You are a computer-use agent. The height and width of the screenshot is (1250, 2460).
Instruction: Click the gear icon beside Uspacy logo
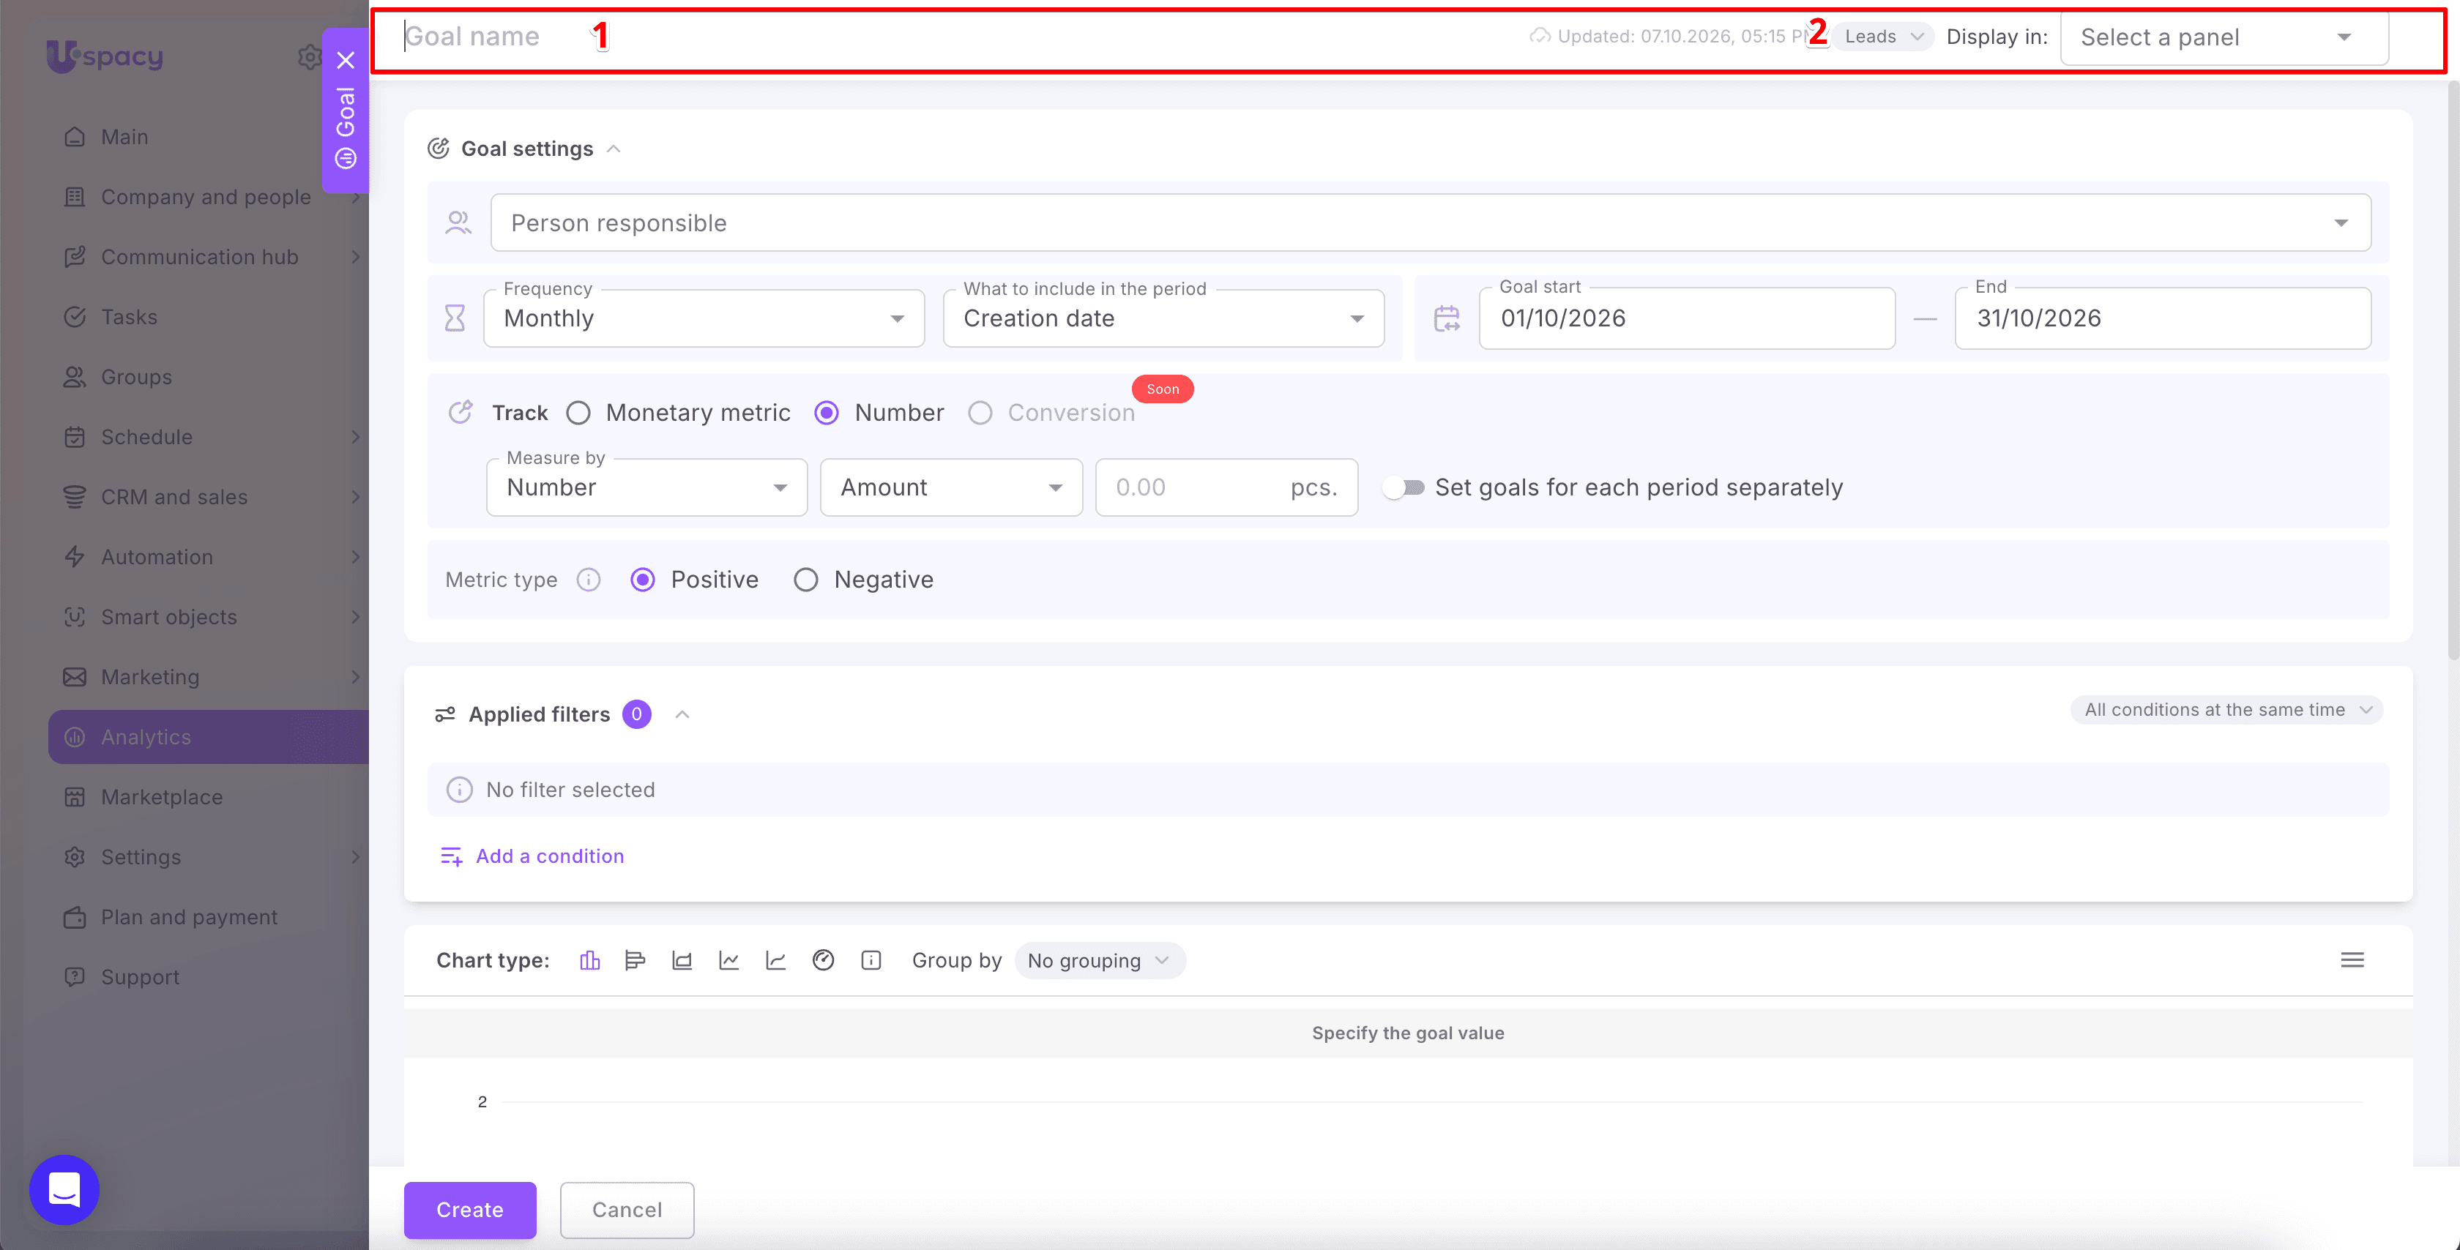[310, 57]
